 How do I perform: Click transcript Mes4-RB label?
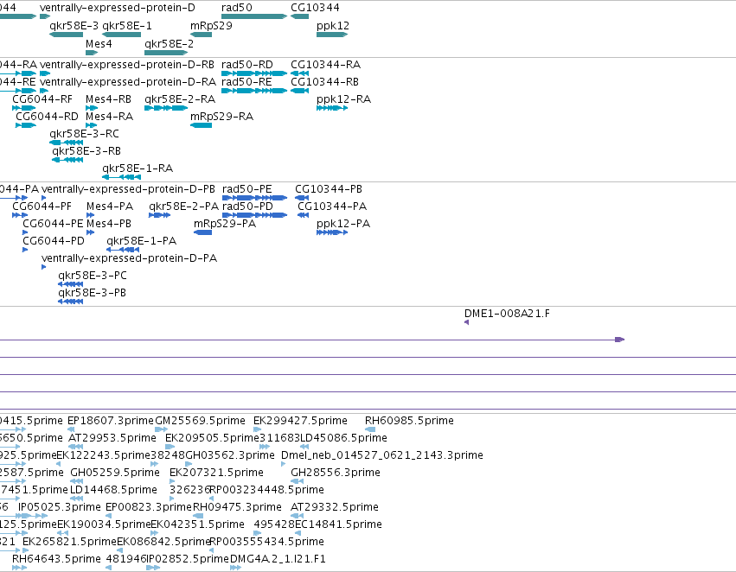pos(108,99)
